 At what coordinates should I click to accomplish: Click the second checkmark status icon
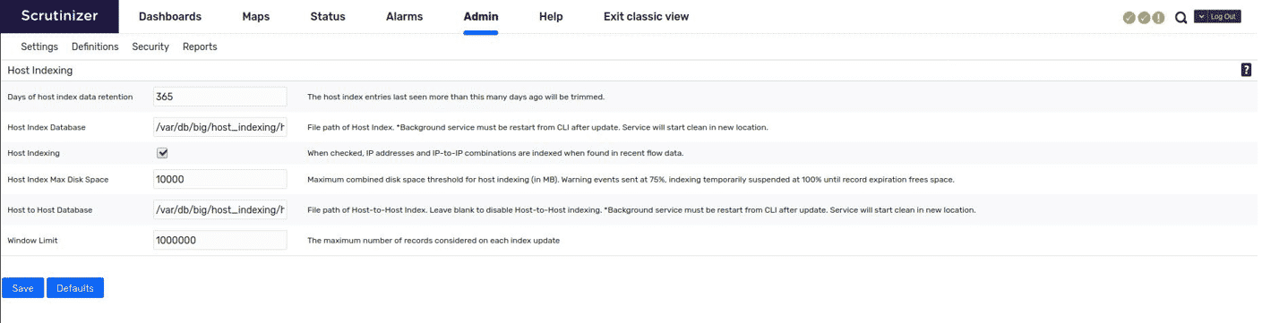pos(1144,17)
